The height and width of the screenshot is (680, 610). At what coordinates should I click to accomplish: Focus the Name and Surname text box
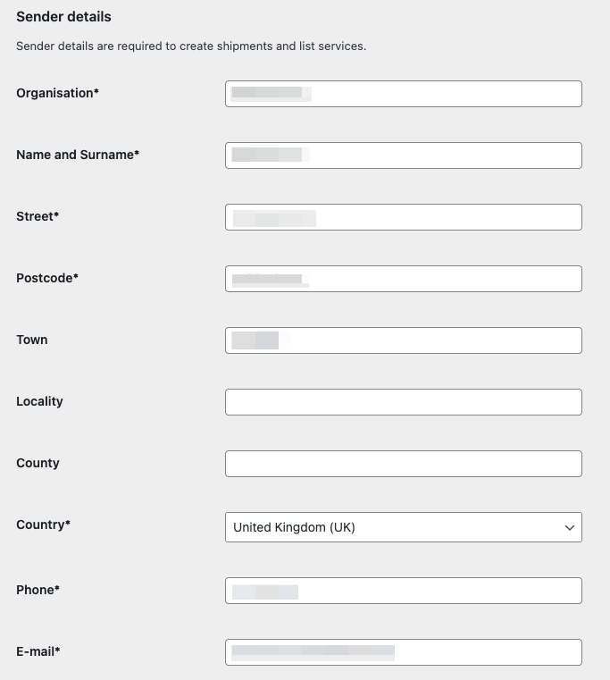pos(403,155)
